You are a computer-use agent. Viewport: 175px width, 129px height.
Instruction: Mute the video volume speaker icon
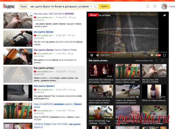(97, 55)
